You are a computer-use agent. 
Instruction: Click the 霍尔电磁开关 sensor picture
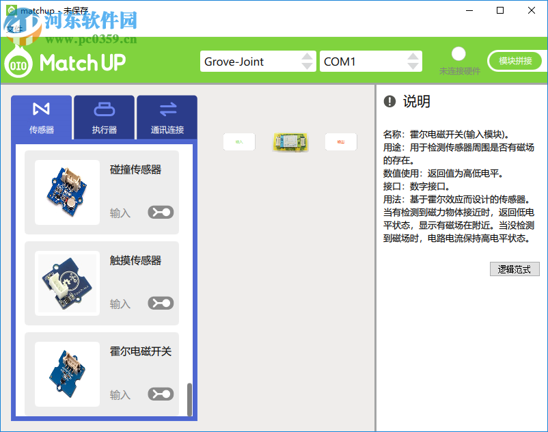[x=66, y=373]
